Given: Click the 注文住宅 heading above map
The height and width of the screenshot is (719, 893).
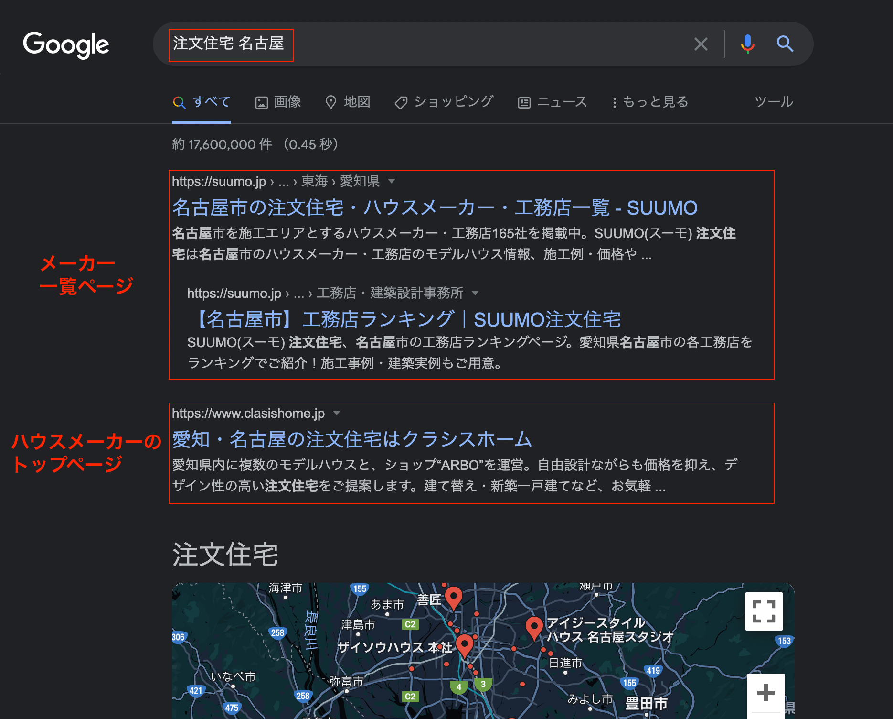Looking at the screenshot, I should click(x=225, y=555).
